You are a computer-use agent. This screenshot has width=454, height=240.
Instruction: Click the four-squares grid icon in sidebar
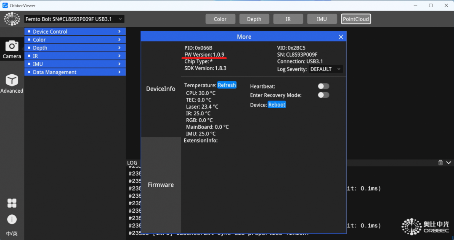pos(12,203)
